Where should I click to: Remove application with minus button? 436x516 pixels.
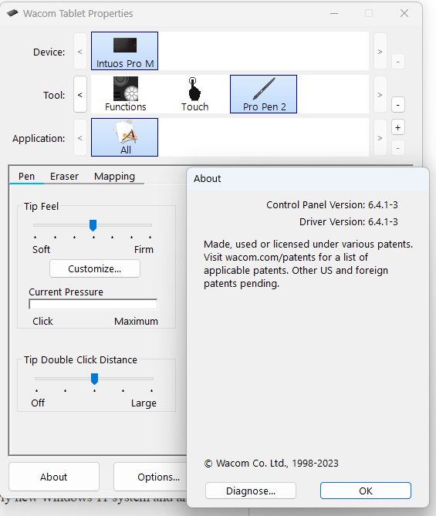coord(397,148)
